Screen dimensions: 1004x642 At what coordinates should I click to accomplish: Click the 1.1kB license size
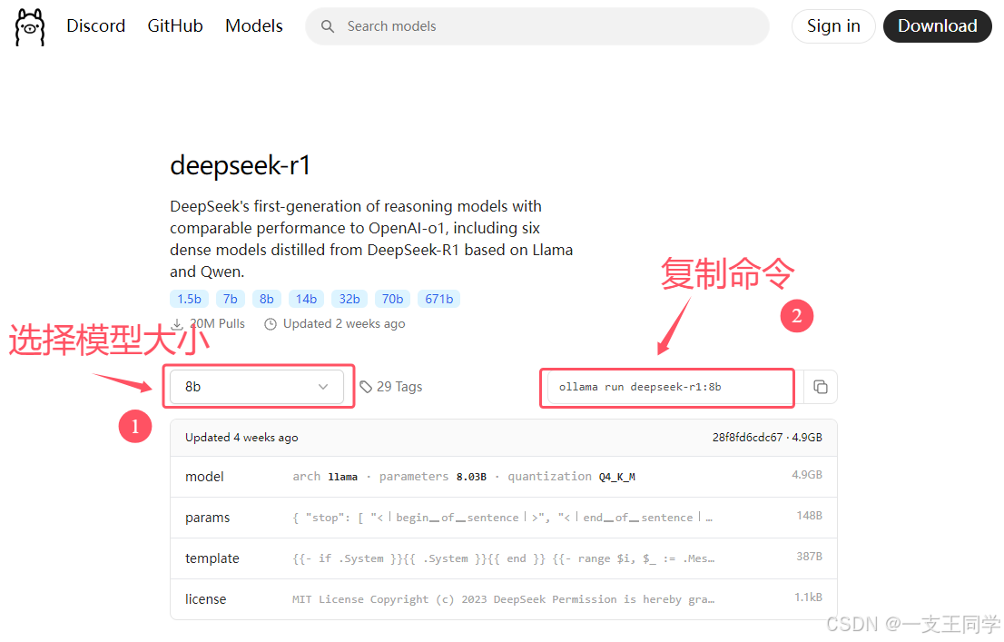click(x=808, y=598)
